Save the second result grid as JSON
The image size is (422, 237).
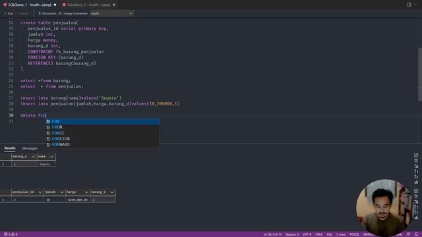[x=416, y=207]
